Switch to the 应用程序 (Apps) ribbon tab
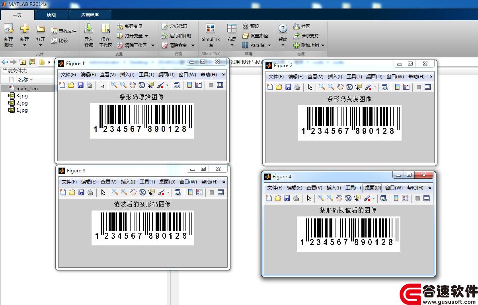This screenshot has width=478, height=305. (90, 15)
